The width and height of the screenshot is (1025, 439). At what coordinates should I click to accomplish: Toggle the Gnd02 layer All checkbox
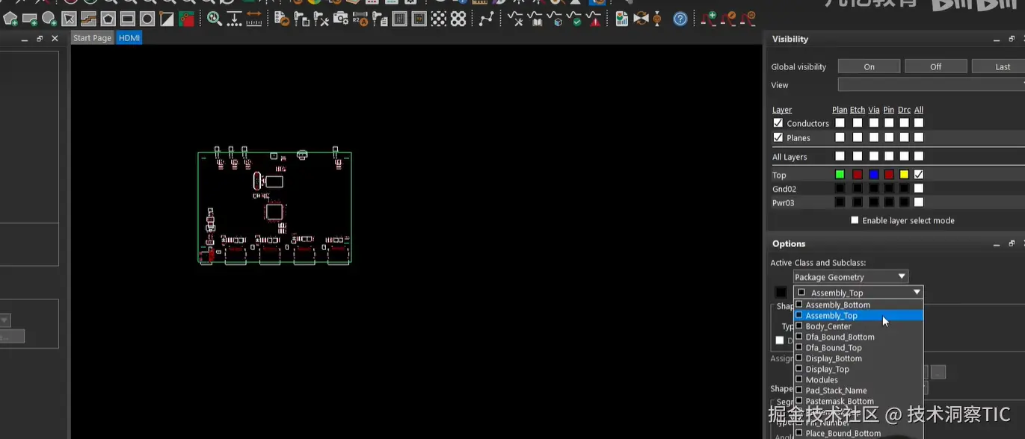click(x=919, y=188)
